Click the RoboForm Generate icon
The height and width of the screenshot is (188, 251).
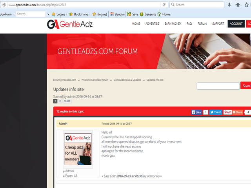pyautogui.click(x=142, y=14)
